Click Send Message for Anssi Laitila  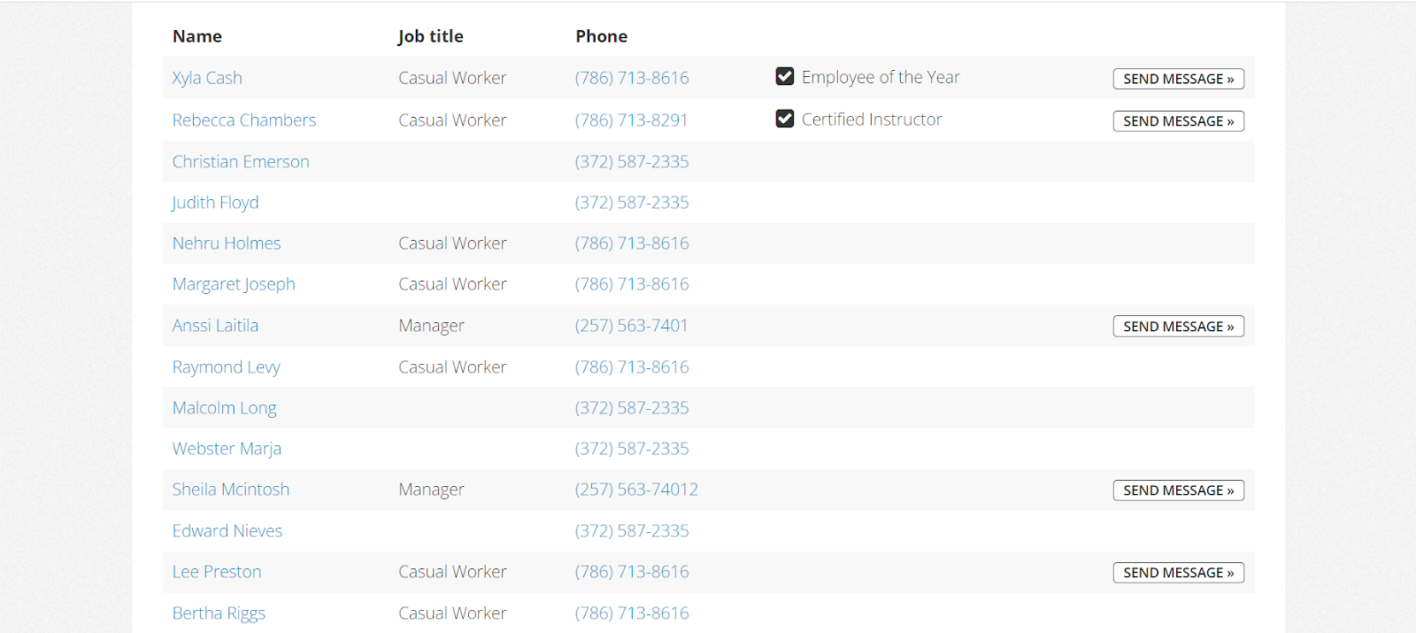coord(1178,326)
